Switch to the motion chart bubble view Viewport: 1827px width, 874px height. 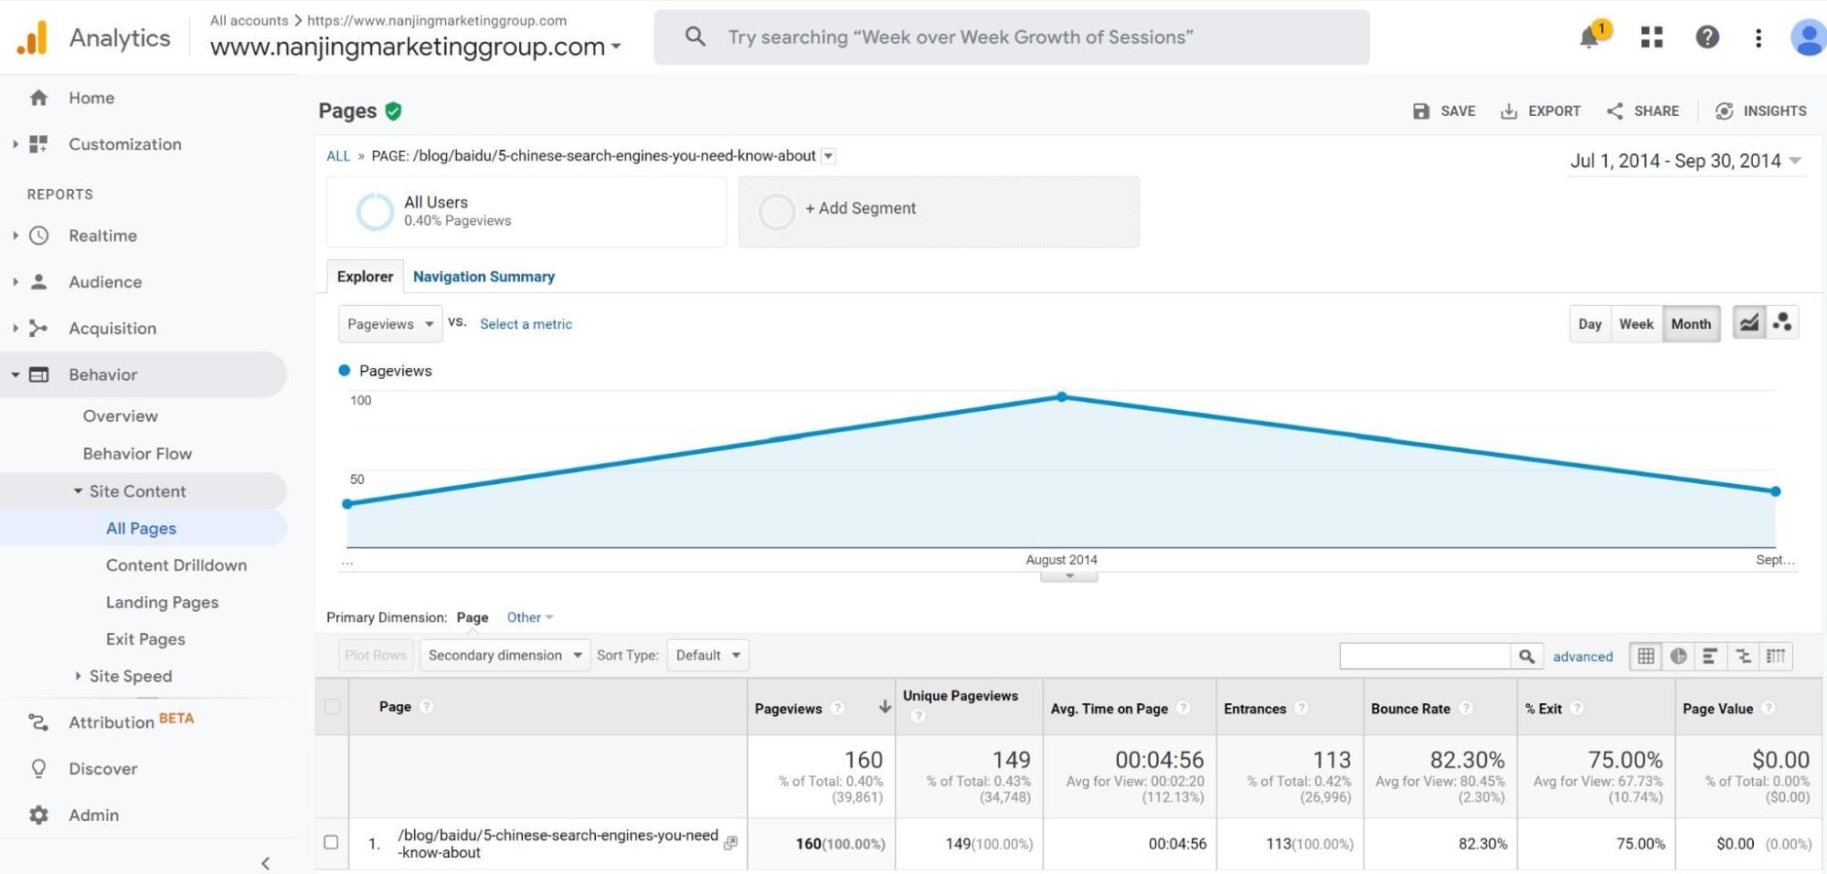pos(1784,322)
